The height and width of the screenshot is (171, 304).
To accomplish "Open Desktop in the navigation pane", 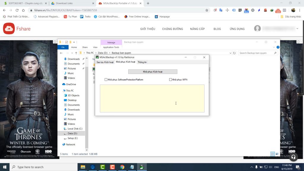I will (x=72, y=100).
